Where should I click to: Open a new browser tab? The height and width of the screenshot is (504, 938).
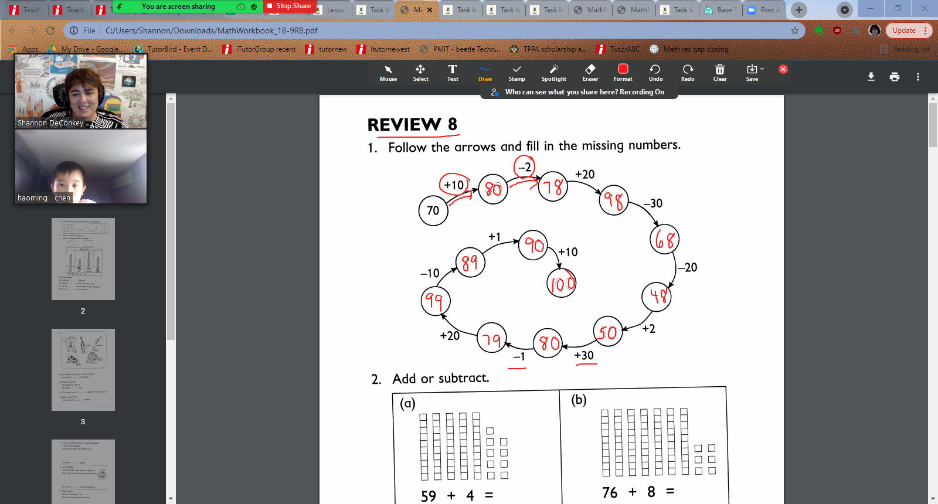(x=798, y=10)
